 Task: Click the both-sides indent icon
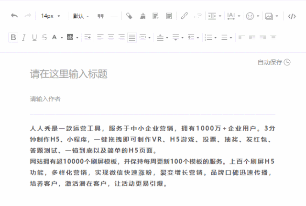coord(142,37)
